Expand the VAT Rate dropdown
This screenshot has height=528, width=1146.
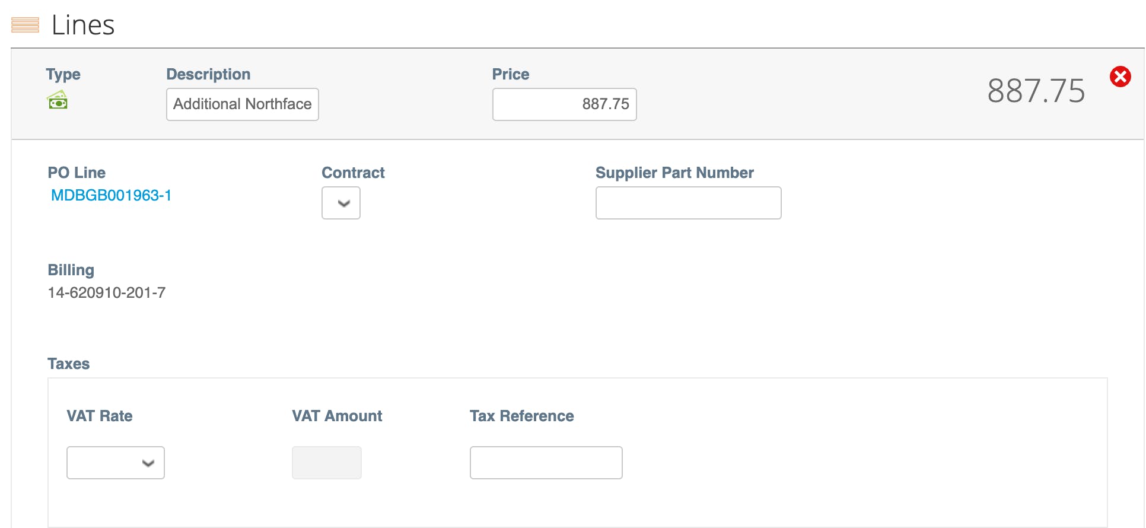click(116, 463)
